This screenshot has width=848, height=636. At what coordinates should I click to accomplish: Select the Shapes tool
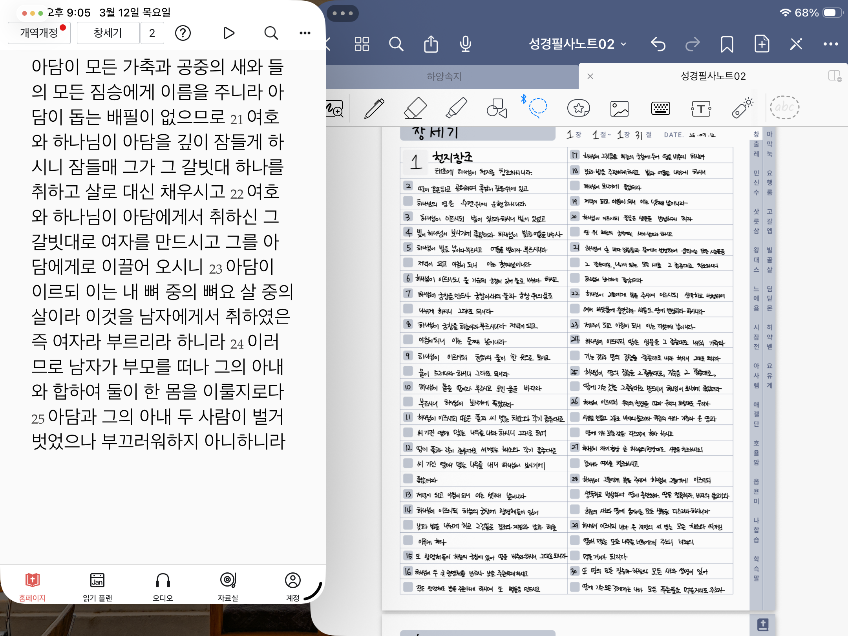[x=497, y=108]
